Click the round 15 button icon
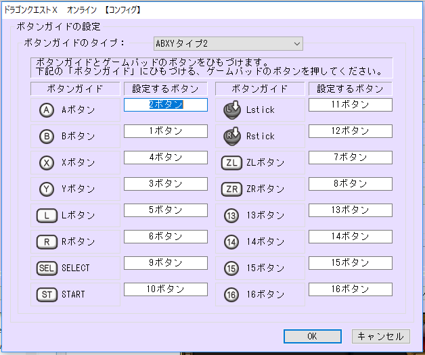The width and height of the screenshot is (425, 355). pyautogui.click(x=231, y=268)
